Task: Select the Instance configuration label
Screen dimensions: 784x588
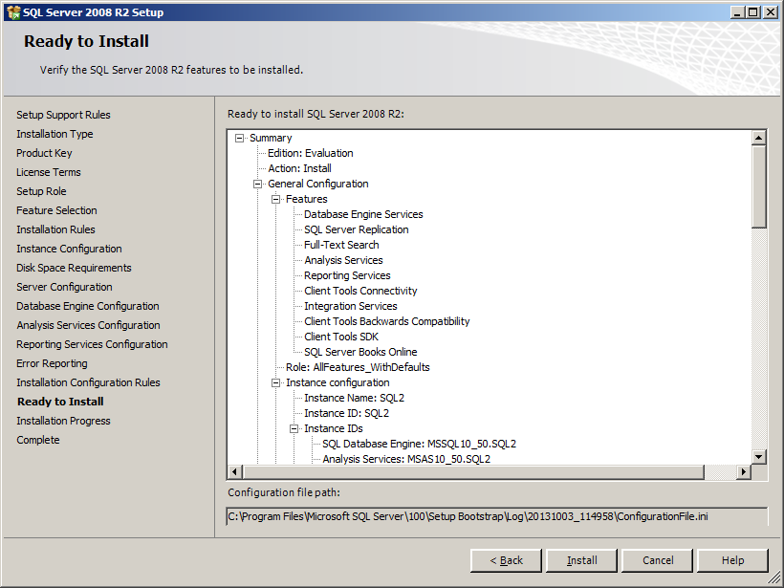Action: click(x=338, y=382)
